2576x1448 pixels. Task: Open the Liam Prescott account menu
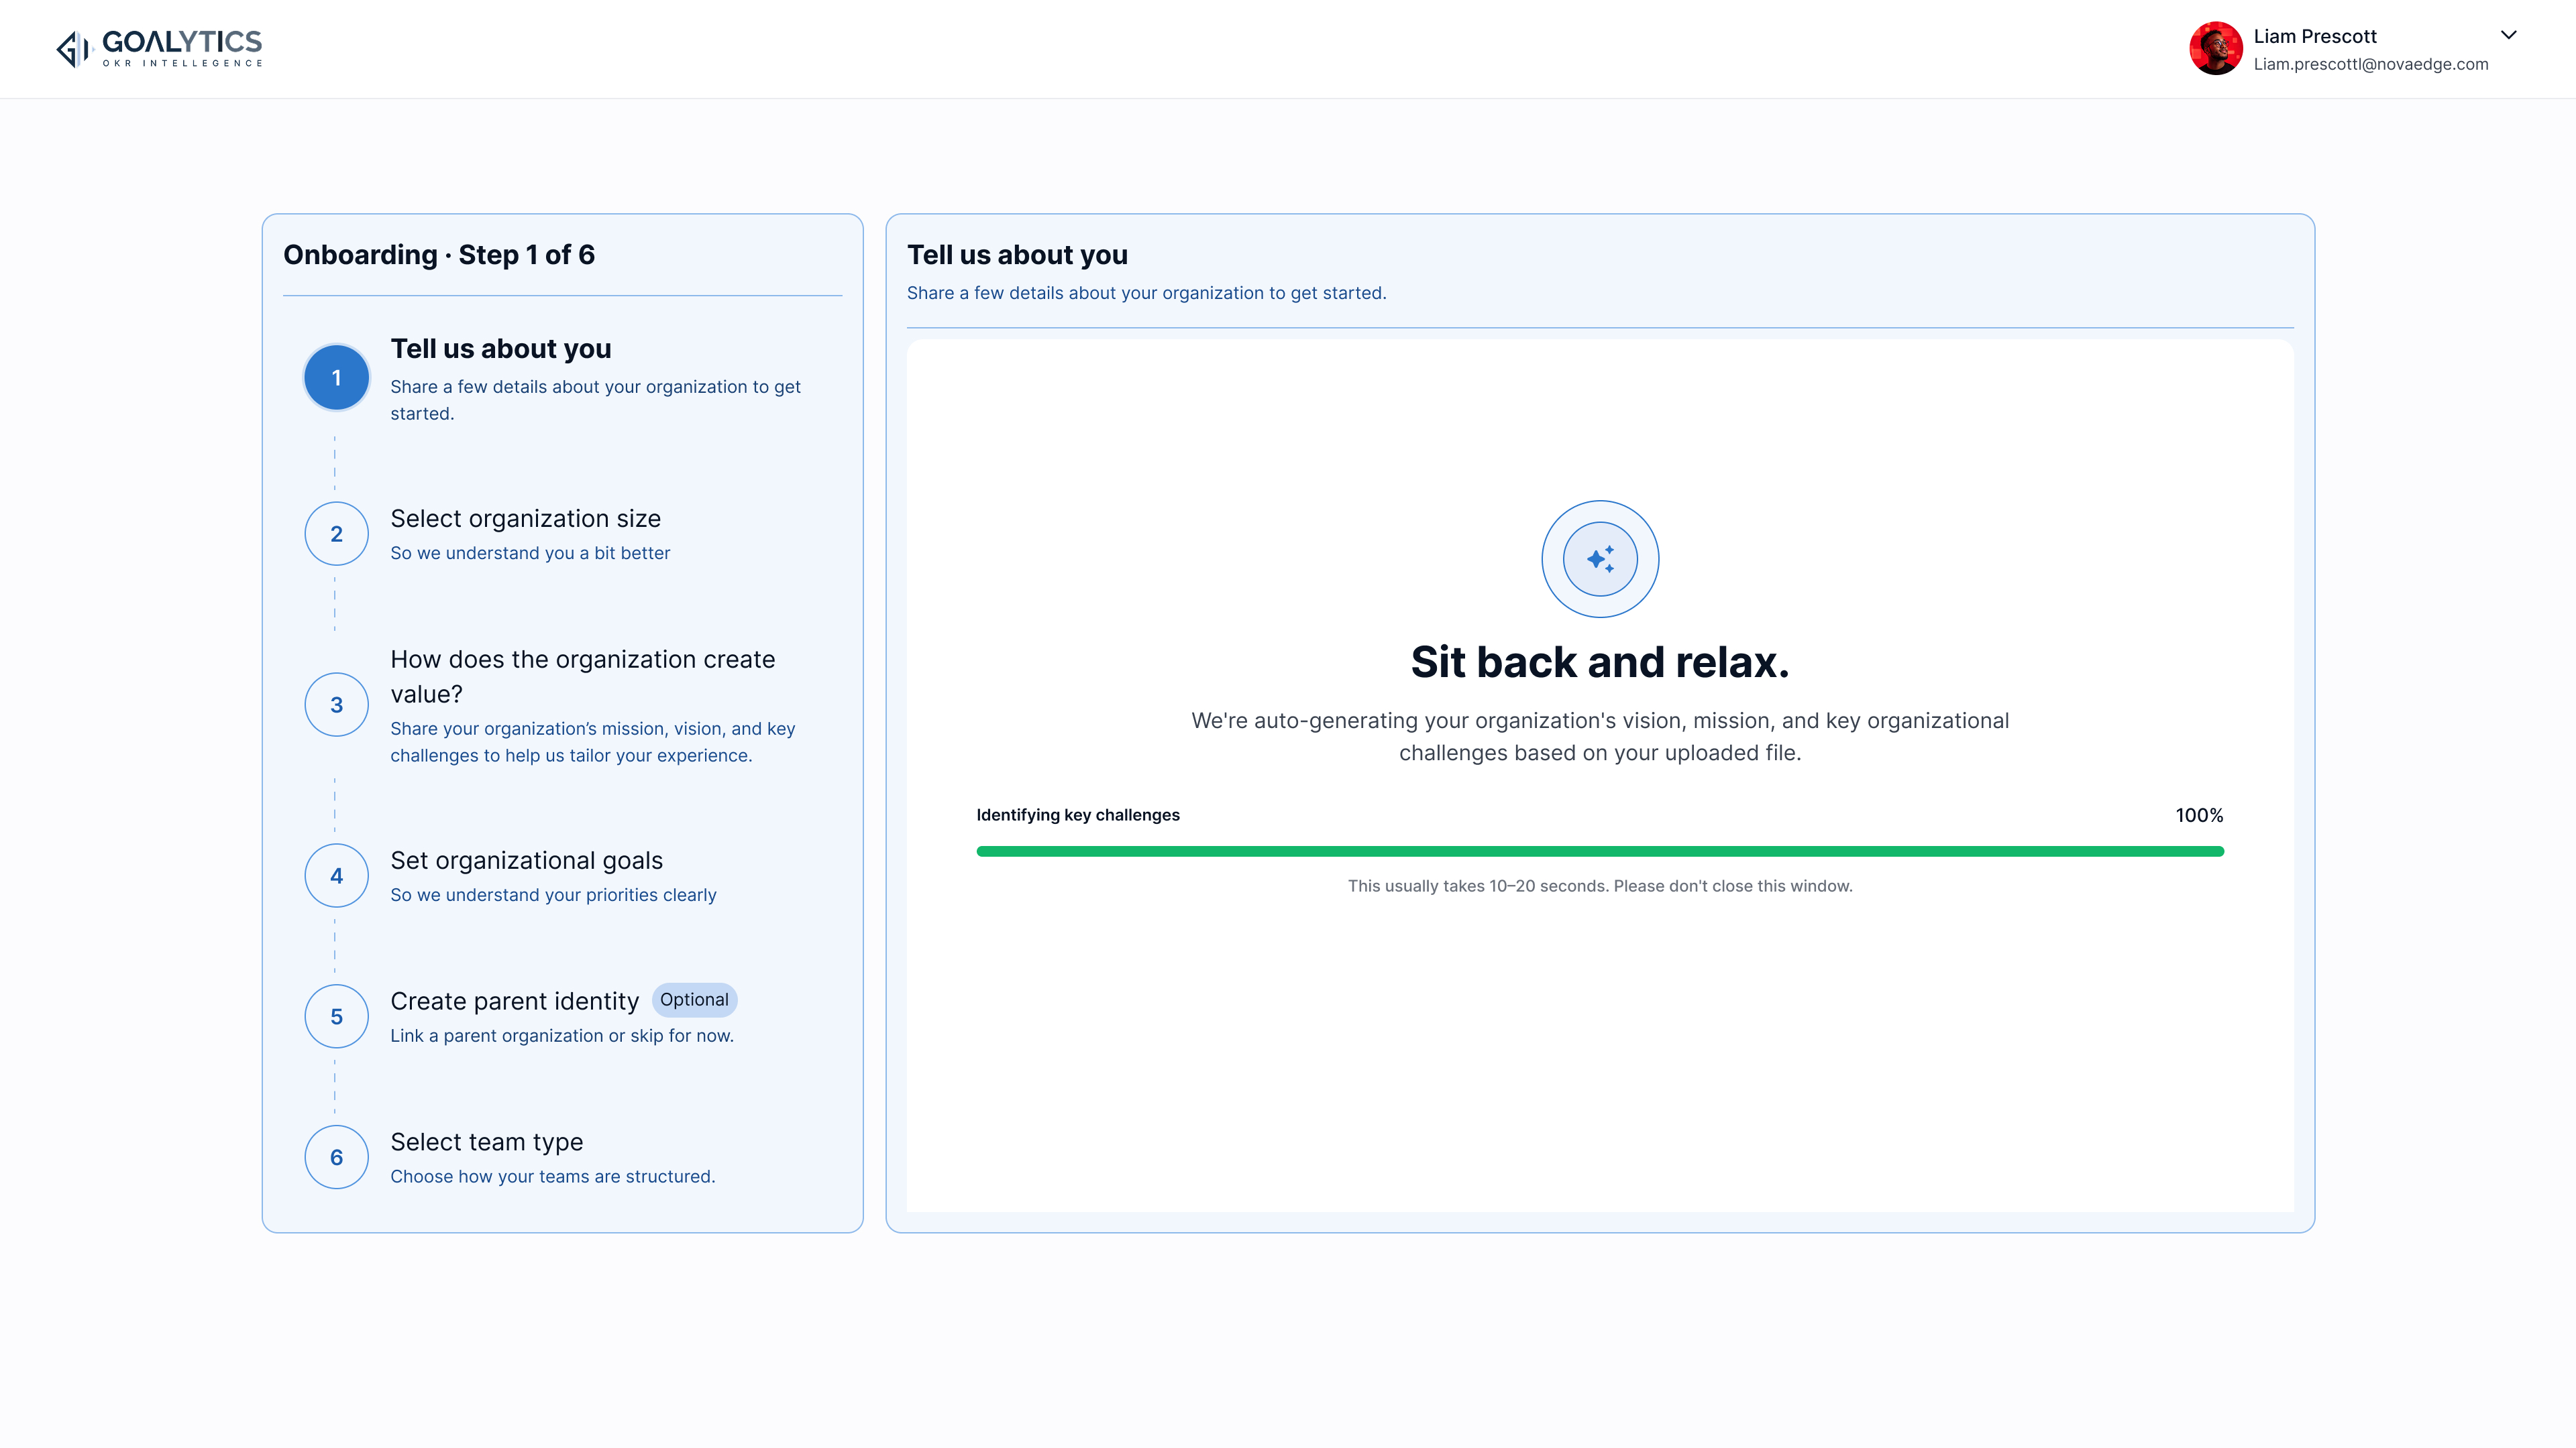click(2354, 48)
